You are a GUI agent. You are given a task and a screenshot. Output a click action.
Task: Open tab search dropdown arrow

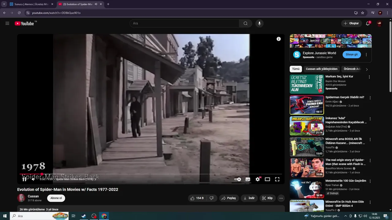pos(4,4)
